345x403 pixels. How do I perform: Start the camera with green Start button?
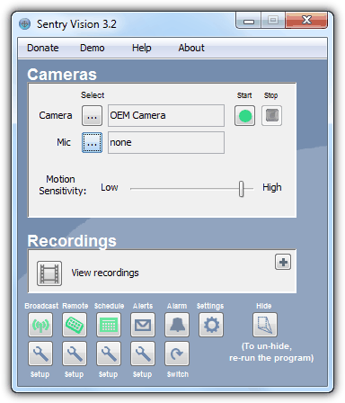(244, 115)
